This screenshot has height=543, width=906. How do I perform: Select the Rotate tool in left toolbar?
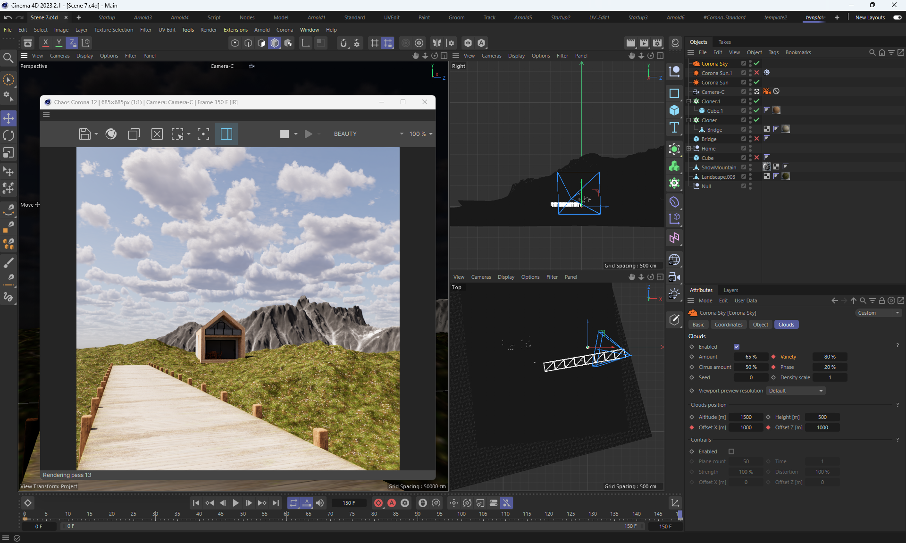[8, 135]
